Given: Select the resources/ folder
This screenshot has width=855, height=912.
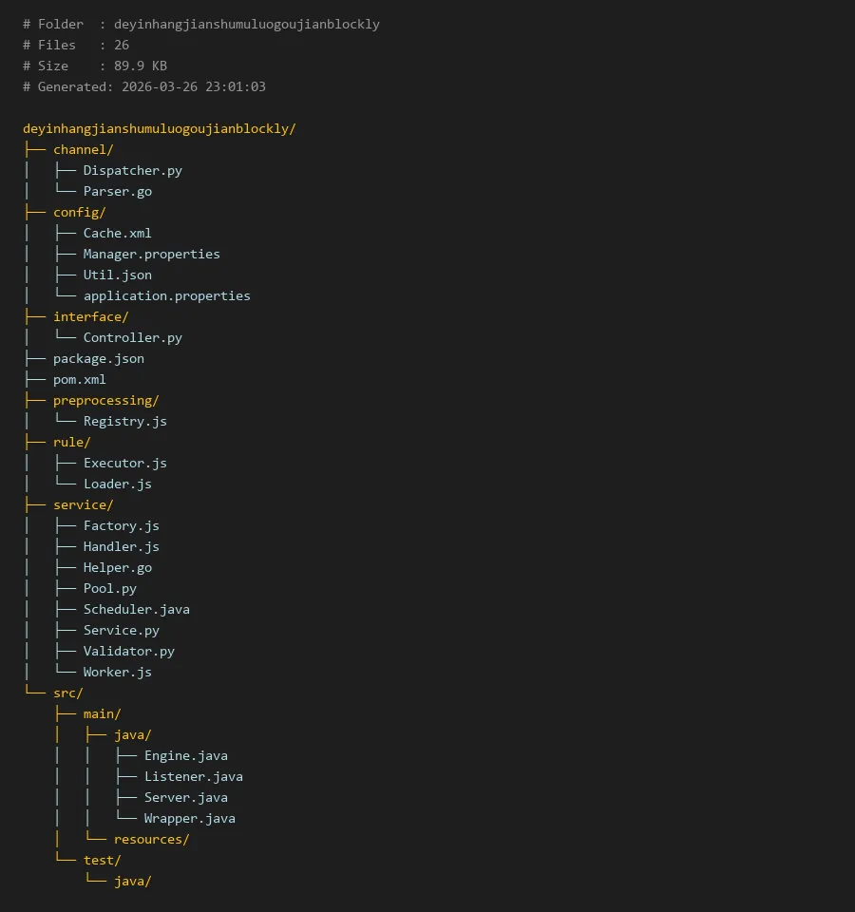Looking at the screenshot, I should coord(151,839).
